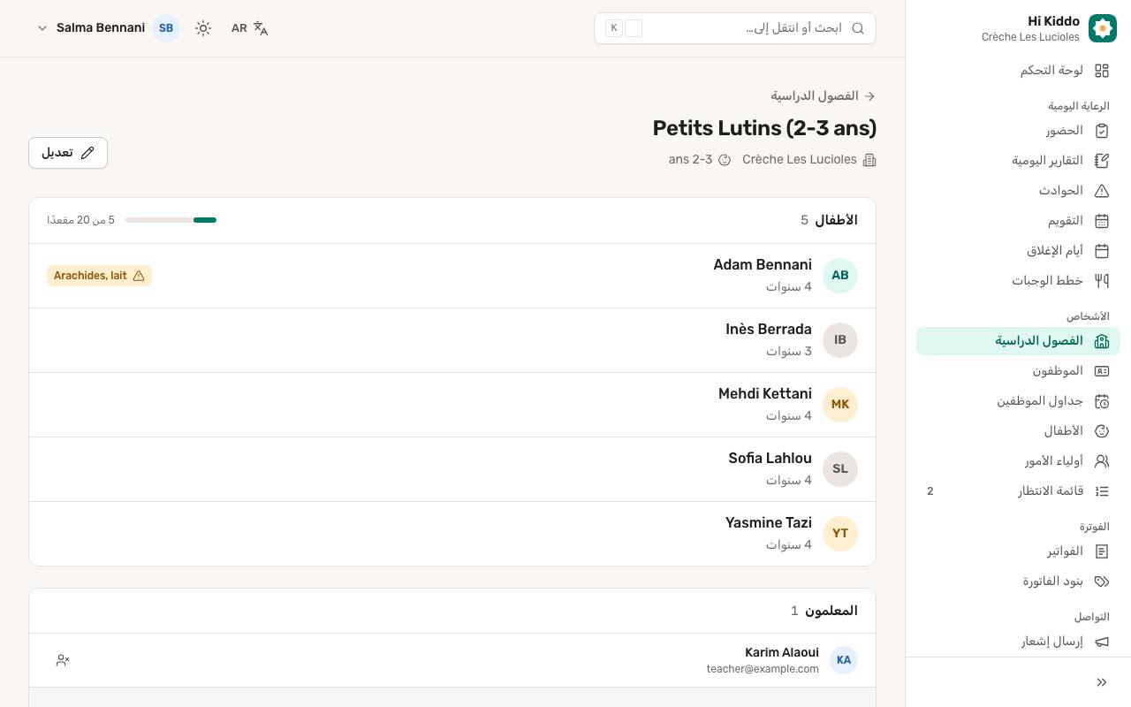Click the meal plans utensils icon
Image resolution: width=1131 pixels, height=707 pixels.
click(x=1102, y=281)
